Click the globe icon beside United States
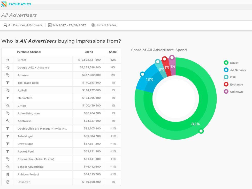 pyautogui.click(x=93, y=25)
